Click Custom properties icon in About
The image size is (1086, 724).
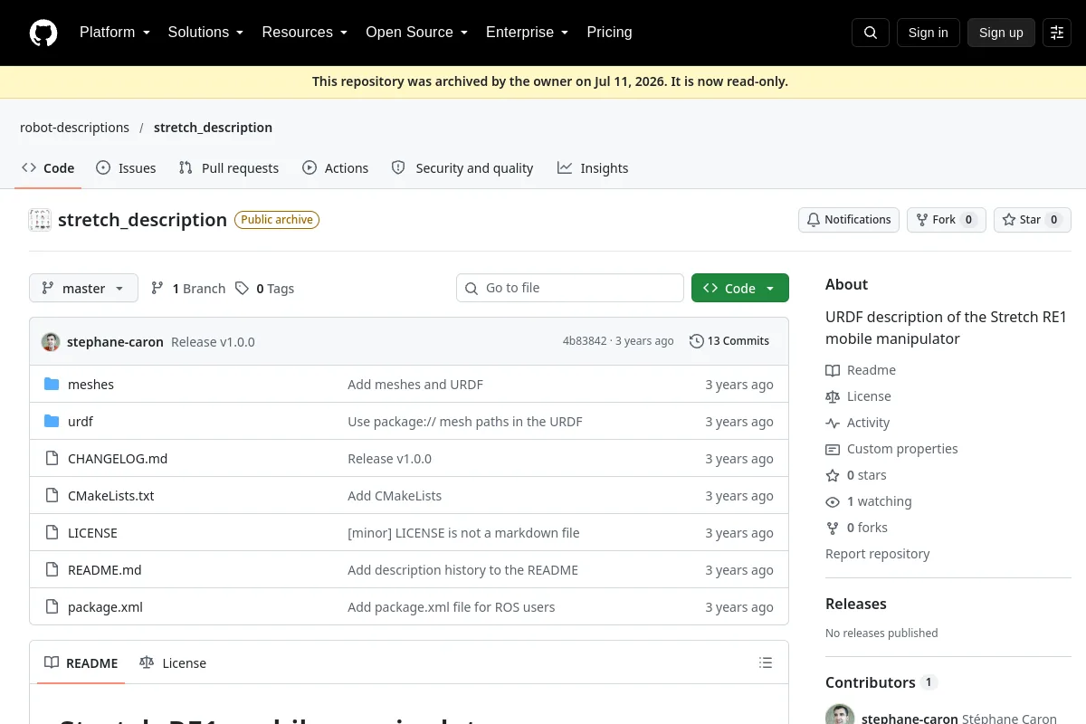coord(833,449)
